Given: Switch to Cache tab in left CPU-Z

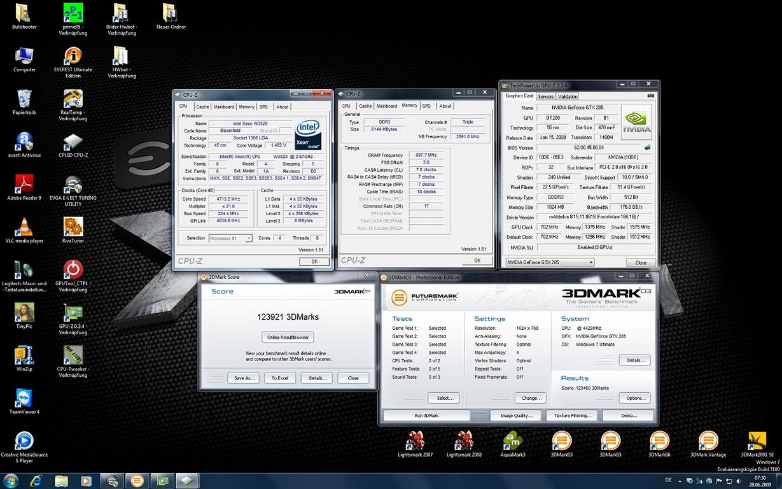Looking at the screenshot, I should coord(202,107).
